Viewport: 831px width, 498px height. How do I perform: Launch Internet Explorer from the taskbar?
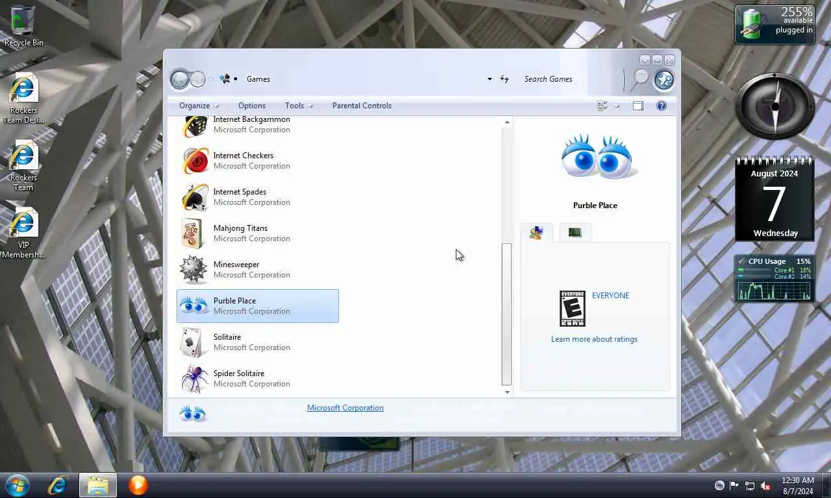click(58, 485)
